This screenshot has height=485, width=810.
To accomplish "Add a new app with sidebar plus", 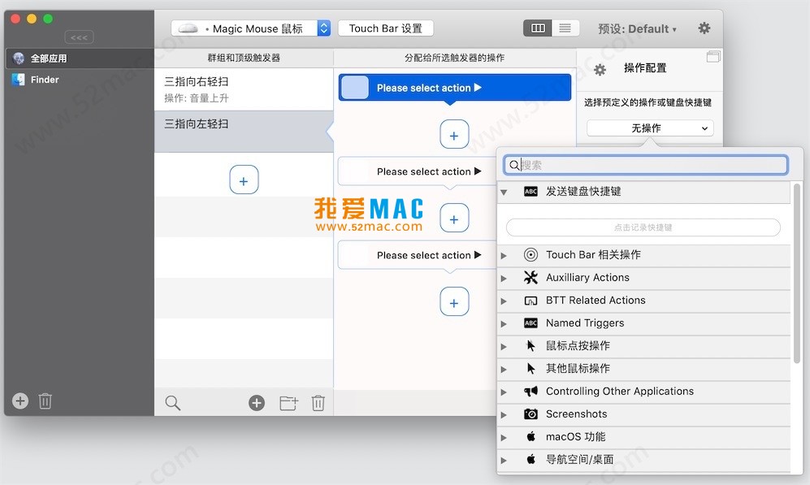I will tap(20, 401).
